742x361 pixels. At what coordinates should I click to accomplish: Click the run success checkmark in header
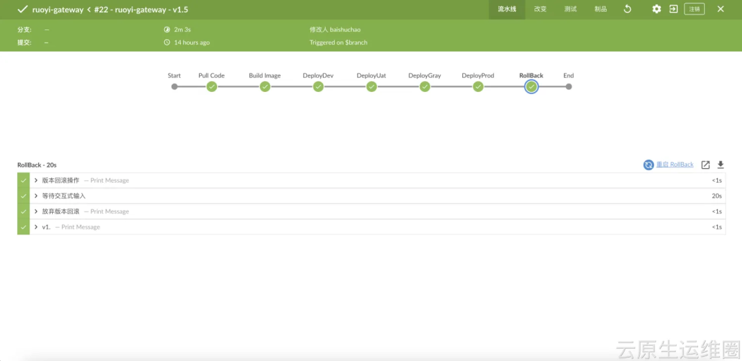[22, 9]
